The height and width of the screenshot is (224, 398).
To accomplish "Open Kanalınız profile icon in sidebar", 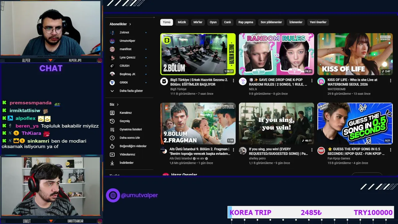I will (112, 113).
